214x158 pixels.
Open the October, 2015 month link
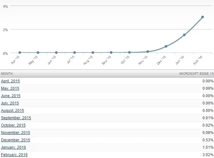[13, 125]
